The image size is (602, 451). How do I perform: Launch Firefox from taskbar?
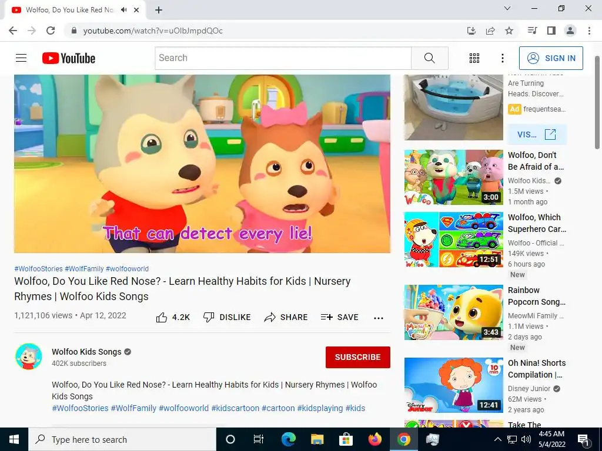point(374,439)
